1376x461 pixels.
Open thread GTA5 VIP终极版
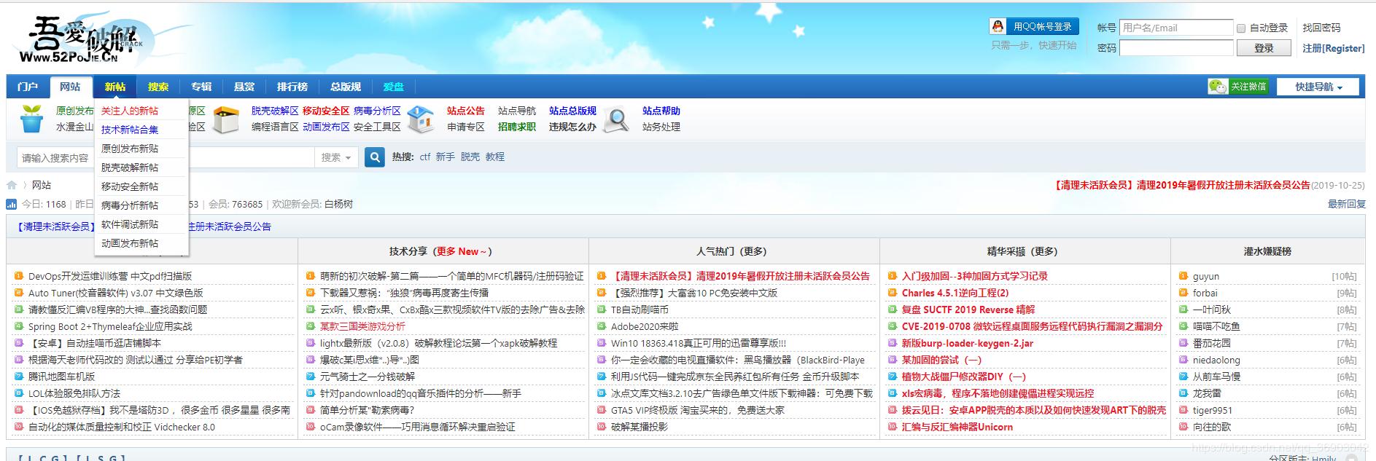tap(698, 410)
